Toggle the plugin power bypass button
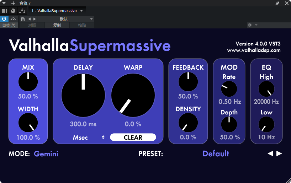This screenshot has width=291, height=183. 4,19
